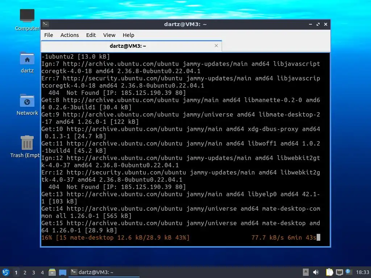The image size is (371, 278).
Task: Switch to workspace 1
Action: pyautogui.click(x=16, y=273)
